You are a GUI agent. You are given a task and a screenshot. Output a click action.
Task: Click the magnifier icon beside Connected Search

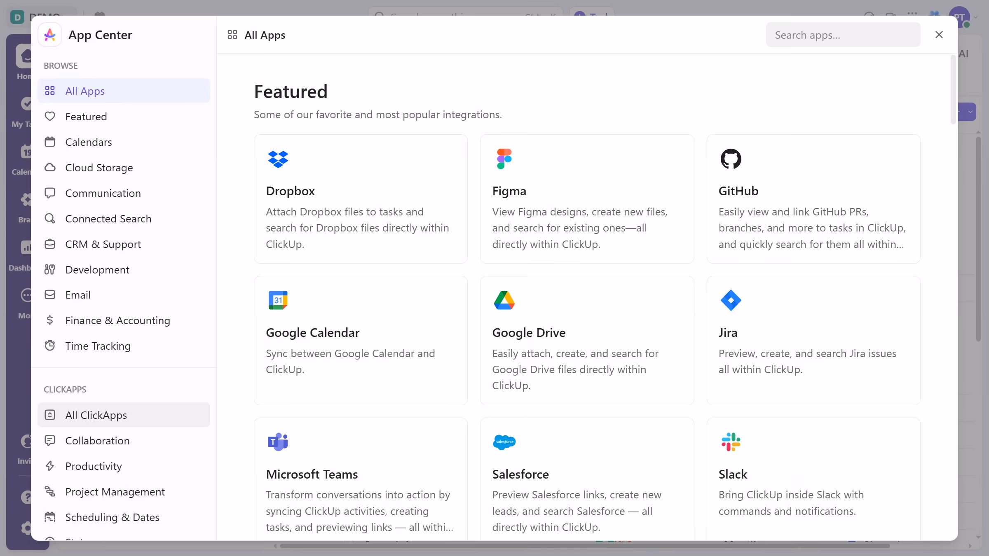(50, 219)
